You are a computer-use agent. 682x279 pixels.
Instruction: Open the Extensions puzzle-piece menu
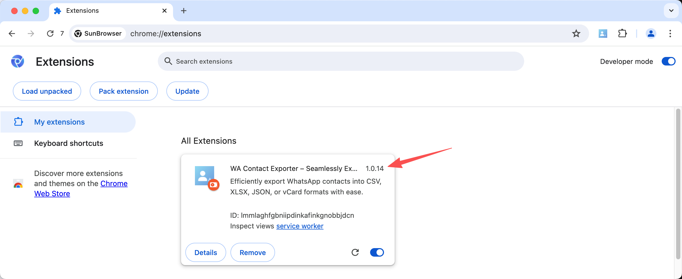622,34
